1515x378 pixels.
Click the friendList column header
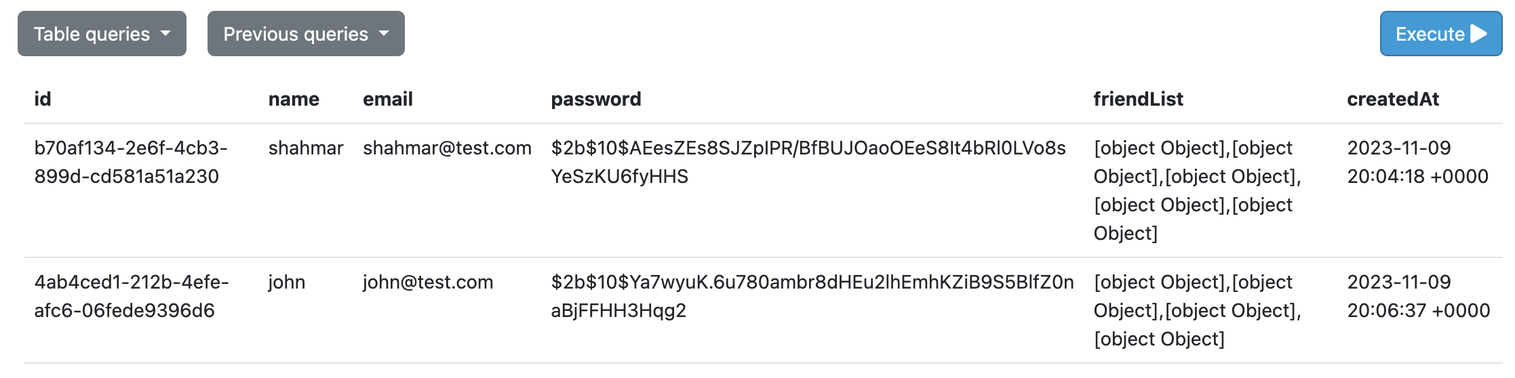pos(1139,99)
